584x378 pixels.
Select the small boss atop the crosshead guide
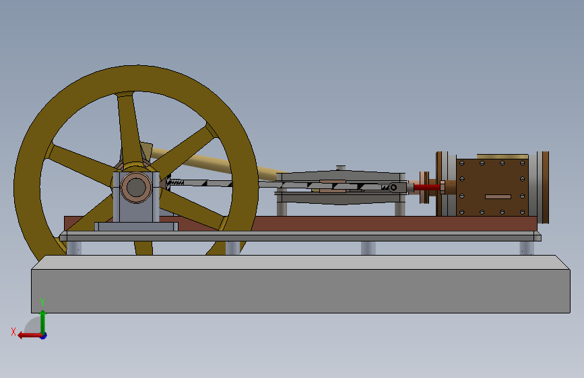(340, 167)
